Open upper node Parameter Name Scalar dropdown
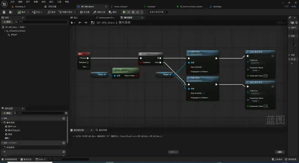Viewport: 299px width, 163px height. point(256,70)
